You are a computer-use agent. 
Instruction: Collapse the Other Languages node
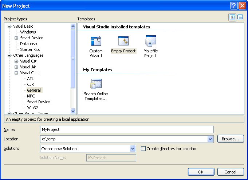click(x=9, y=55)
